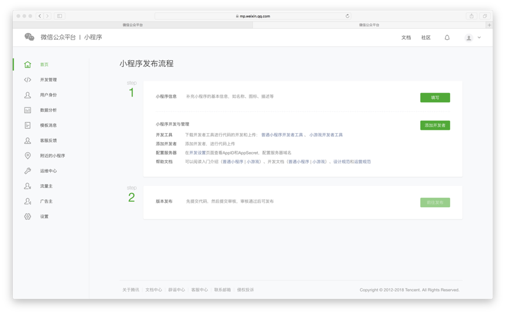This screenshot has width=505, height=313.
Task: Open the 开发设置 link
Action: pos(198,153)
